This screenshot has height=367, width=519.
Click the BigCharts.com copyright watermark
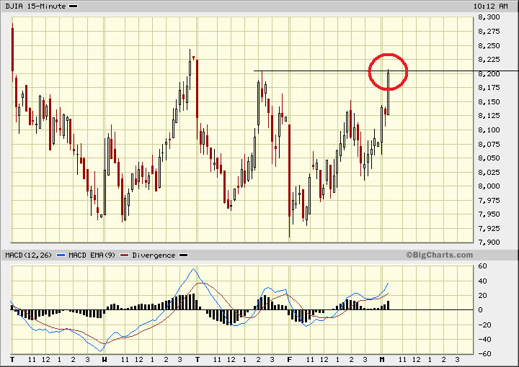(x=439, y=255)
